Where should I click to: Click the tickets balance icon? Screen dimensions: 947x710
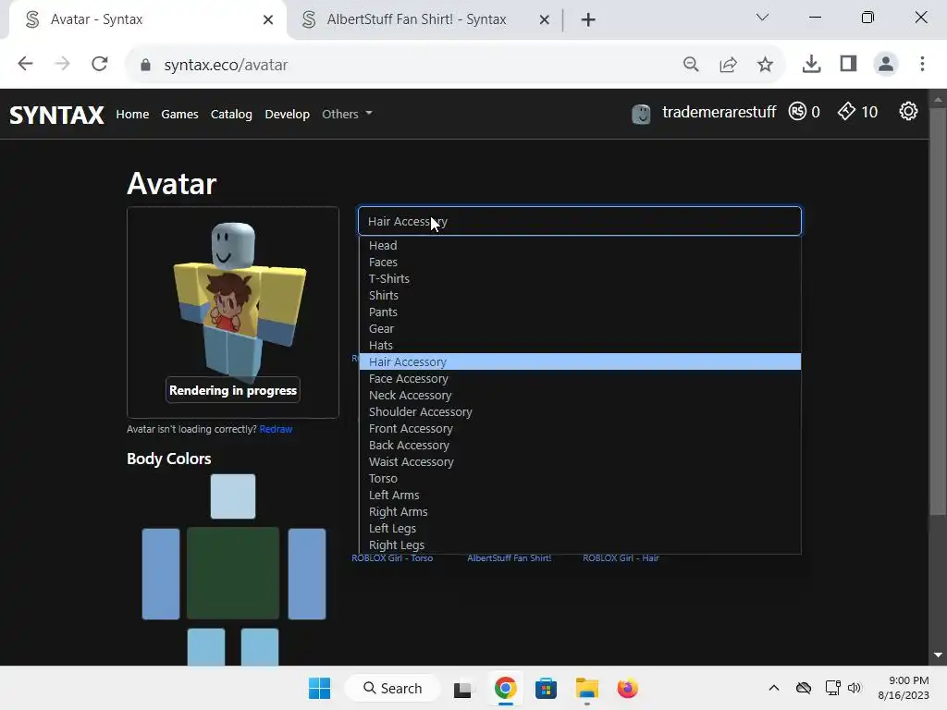(x=846, y=111)
